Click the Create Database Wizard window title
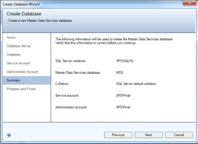 (21, 4)
